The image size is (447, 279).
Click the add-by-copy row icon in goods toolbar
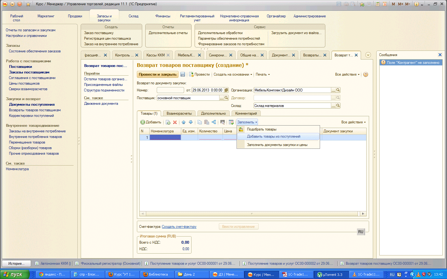click(x=168, y=122)
